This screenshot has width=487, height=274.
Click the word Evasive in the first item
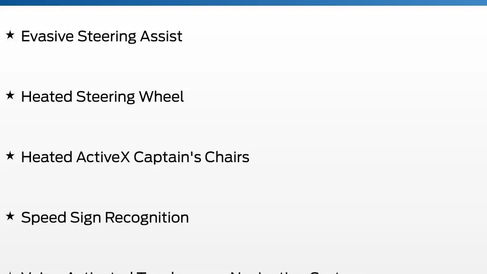48,36
